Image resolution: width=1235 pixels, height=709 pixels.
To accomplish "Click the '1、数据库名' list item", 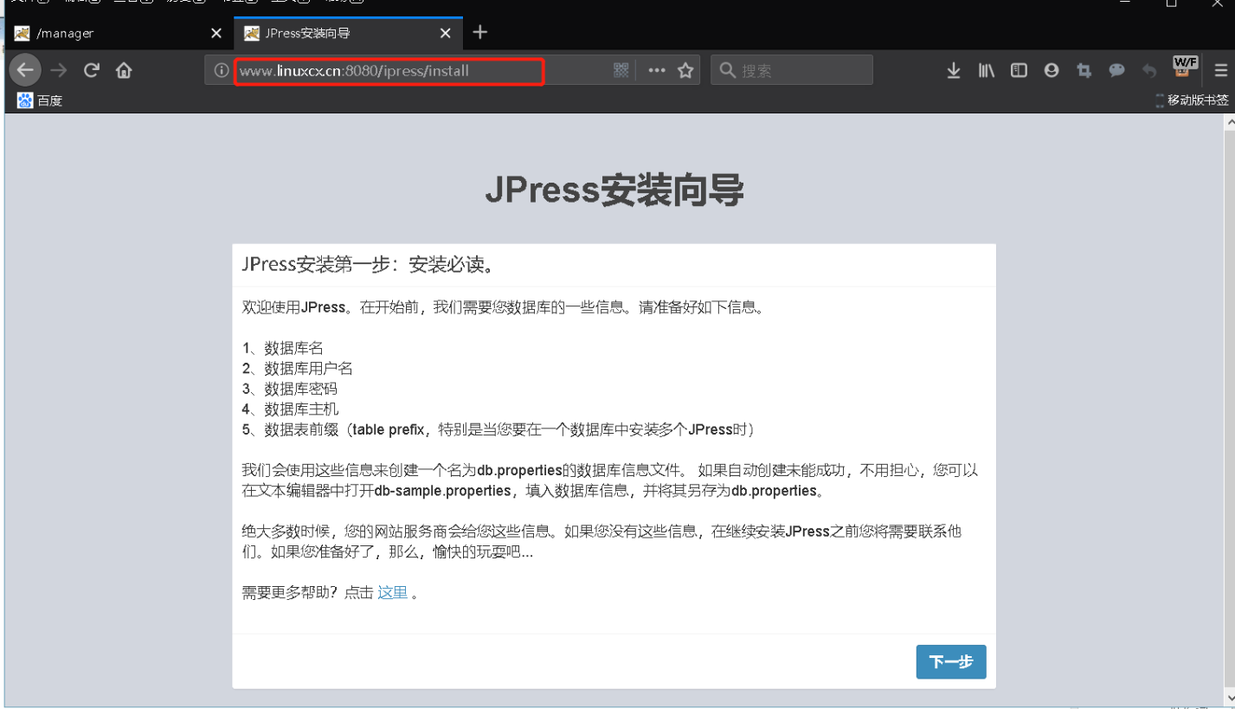I will pyautogui.click(x=283, y=348).
